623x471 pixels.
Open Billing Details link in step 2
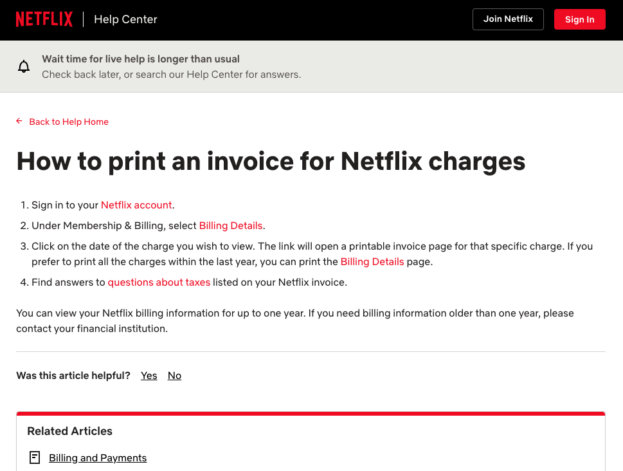[231, 226]
